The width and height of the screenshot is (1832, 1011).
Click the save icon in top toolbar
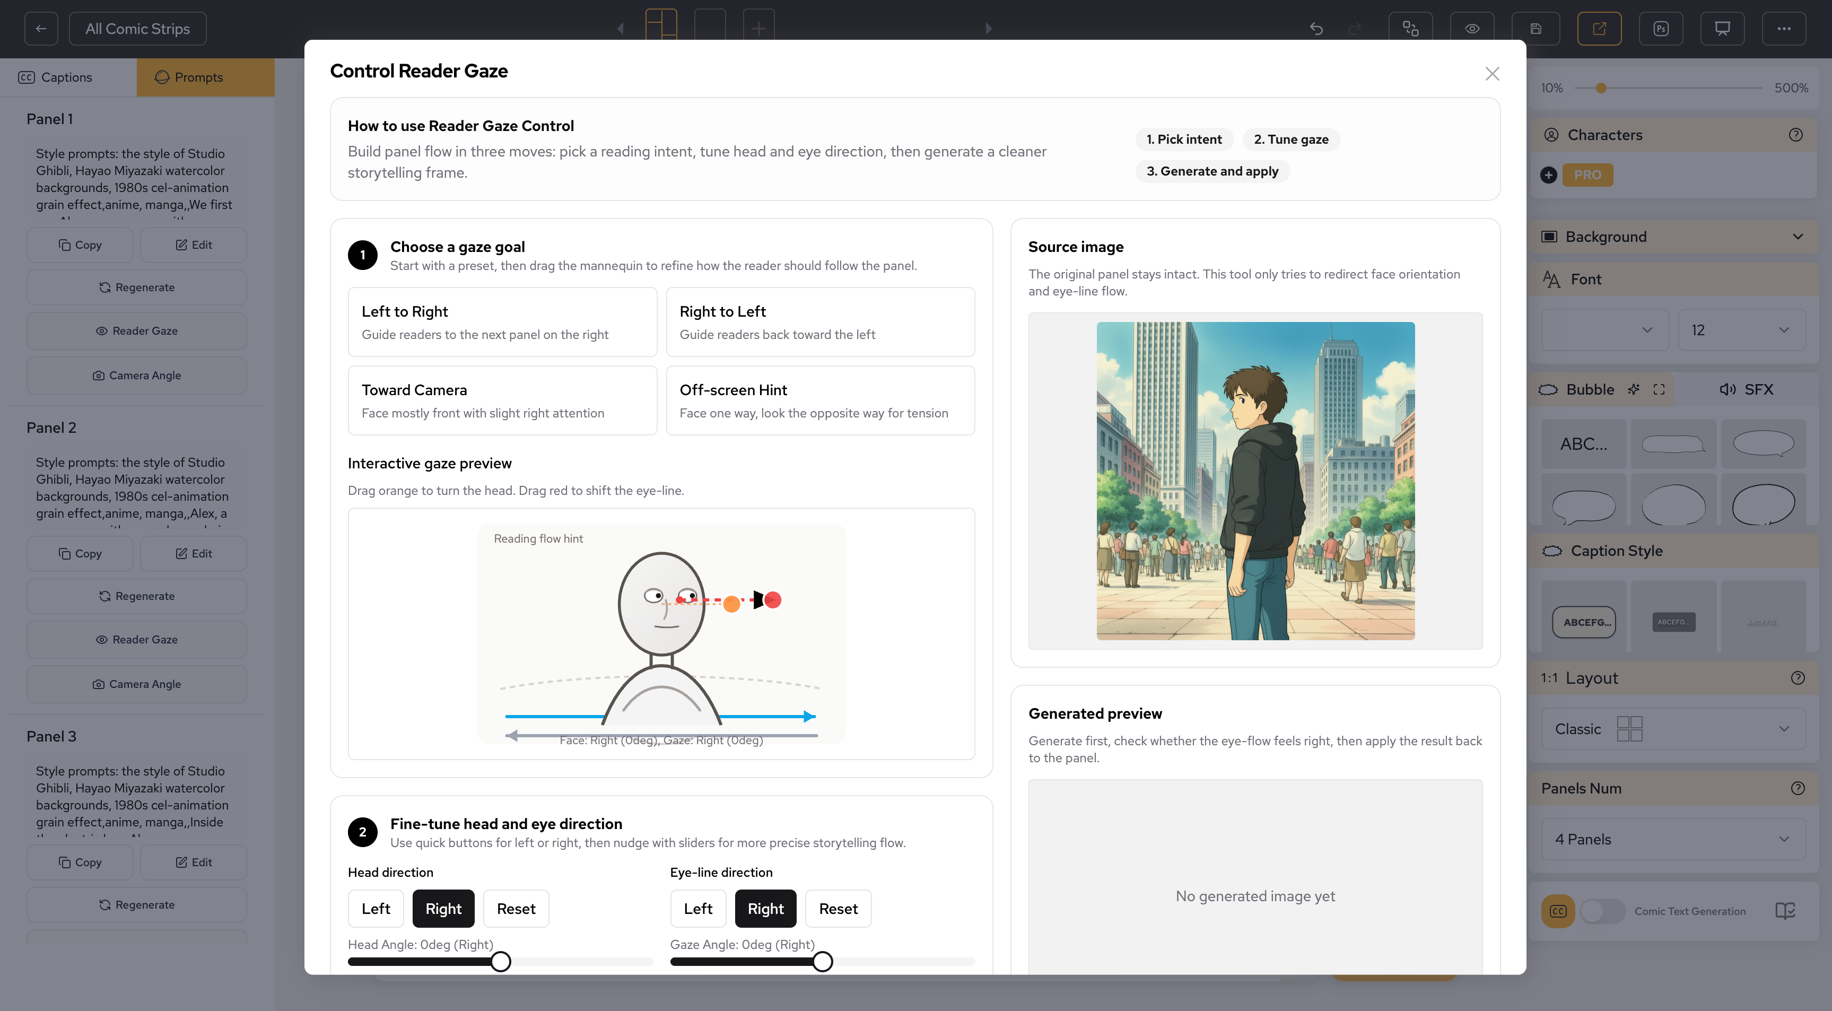pyautogui.click(x=1536, y=29)
